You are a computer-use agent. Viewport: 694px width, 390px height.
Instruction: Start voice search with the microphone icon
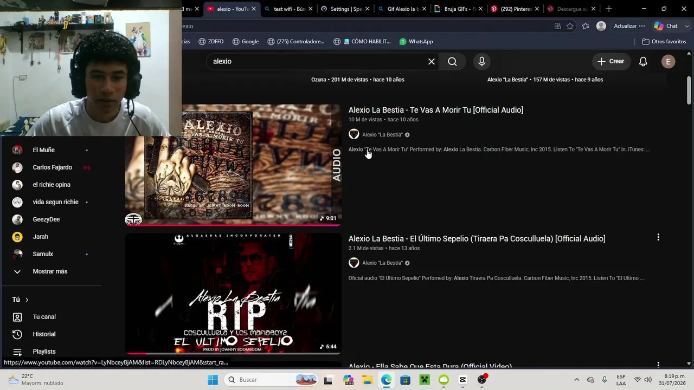(x=481, y=61)
